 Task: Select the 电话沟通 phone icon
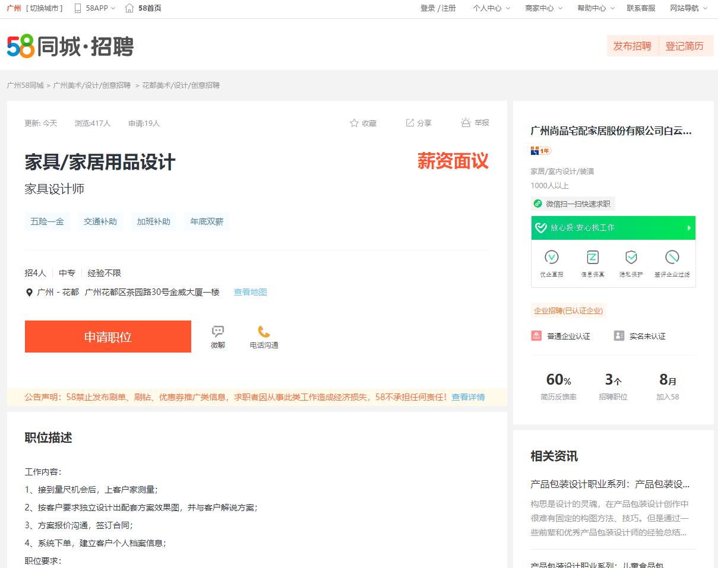coord(264,332)
